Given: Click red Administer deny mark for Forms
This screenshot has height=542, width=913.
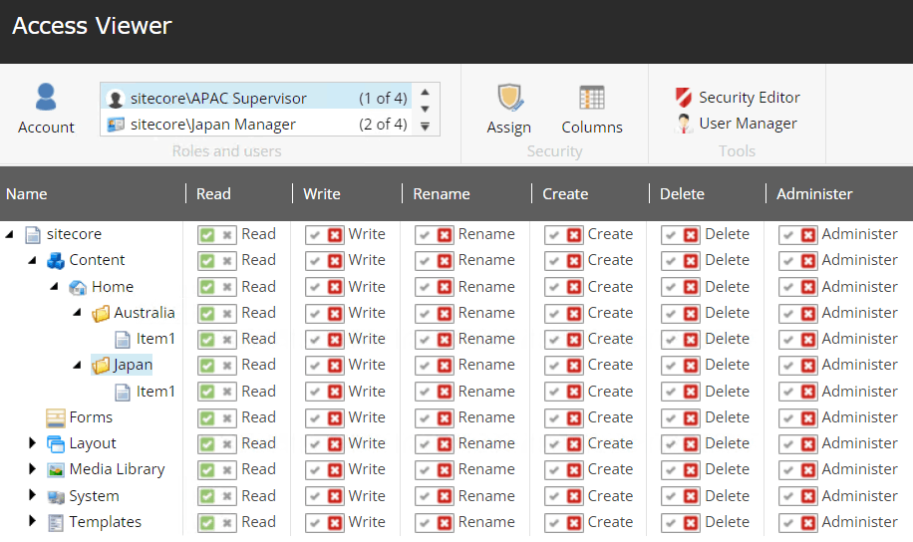Looking at the screenshot, I should (x=808, y=418).
